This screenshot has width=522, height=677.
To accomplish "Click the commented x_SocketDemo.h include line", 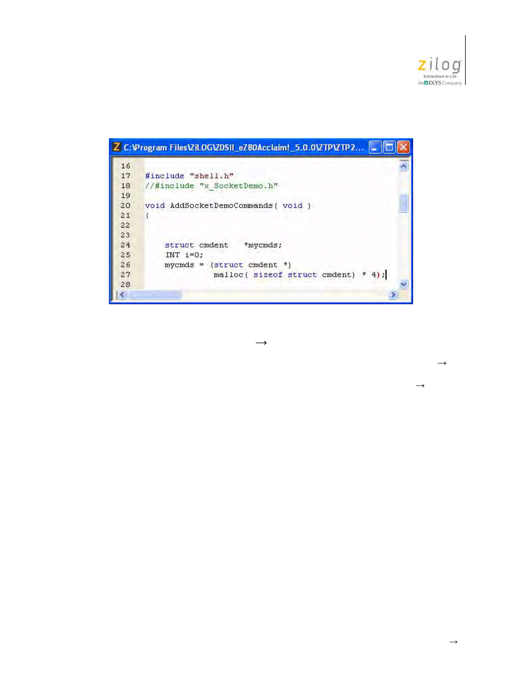I will click(x=211, y=186).
